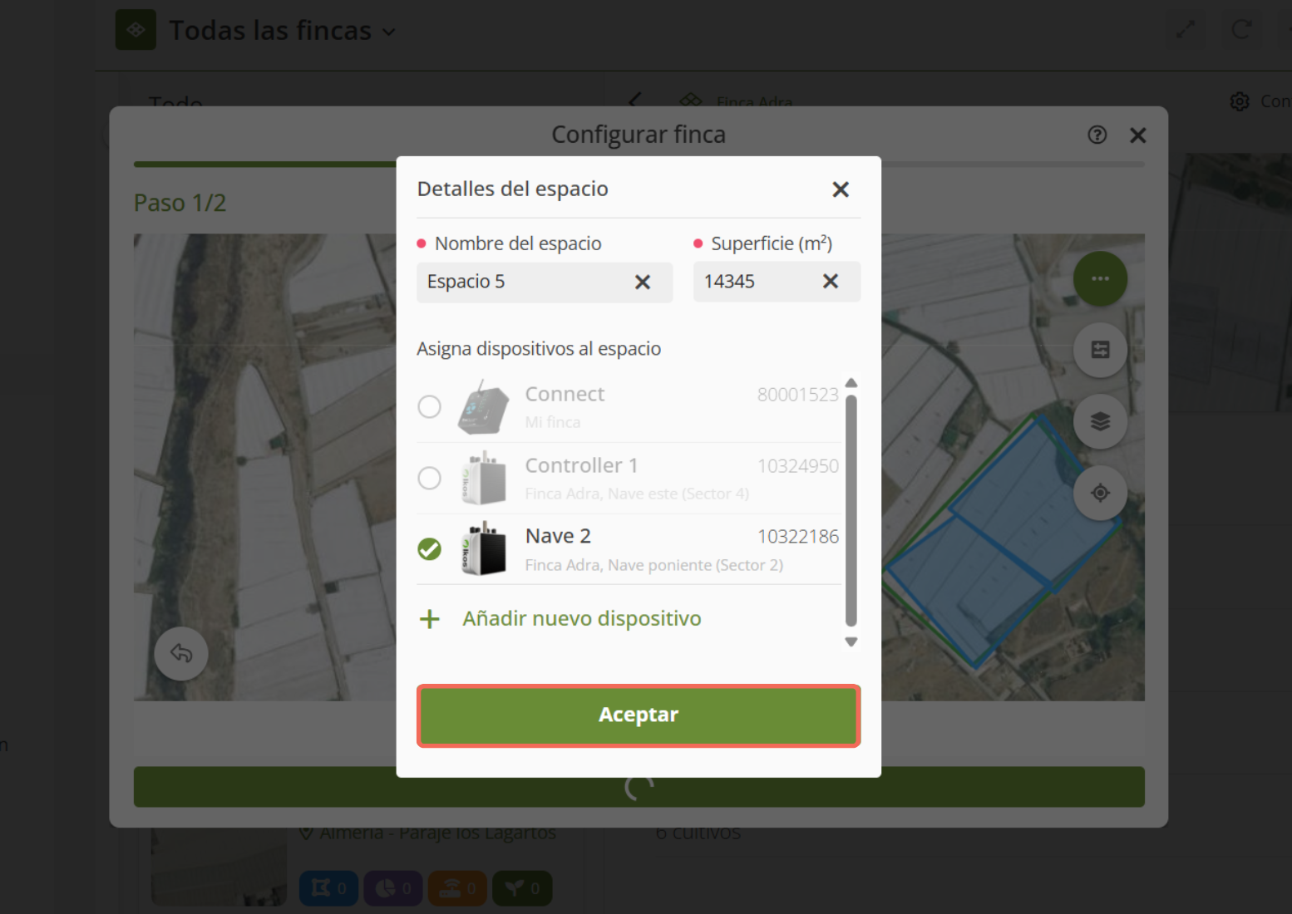Open the map layers button
The image size is (1292, 914).
(x=1101, y=421)
